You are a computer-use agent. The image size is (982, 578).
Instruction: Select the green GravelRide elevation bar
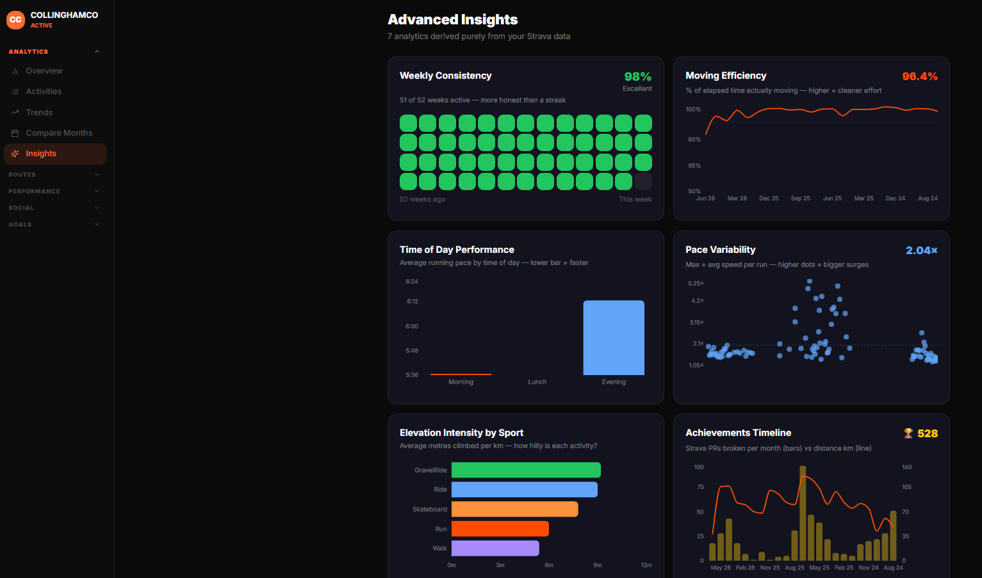[x=526, y=470]
